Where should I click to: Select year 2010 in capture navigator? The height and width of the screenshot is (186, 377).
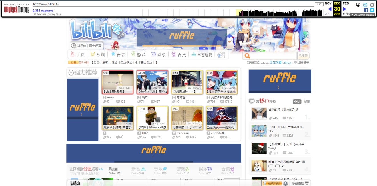click(328, 14)
